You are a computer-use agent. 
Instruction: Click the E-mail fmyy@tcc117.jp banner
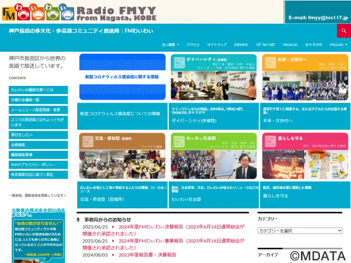(318, 12)
